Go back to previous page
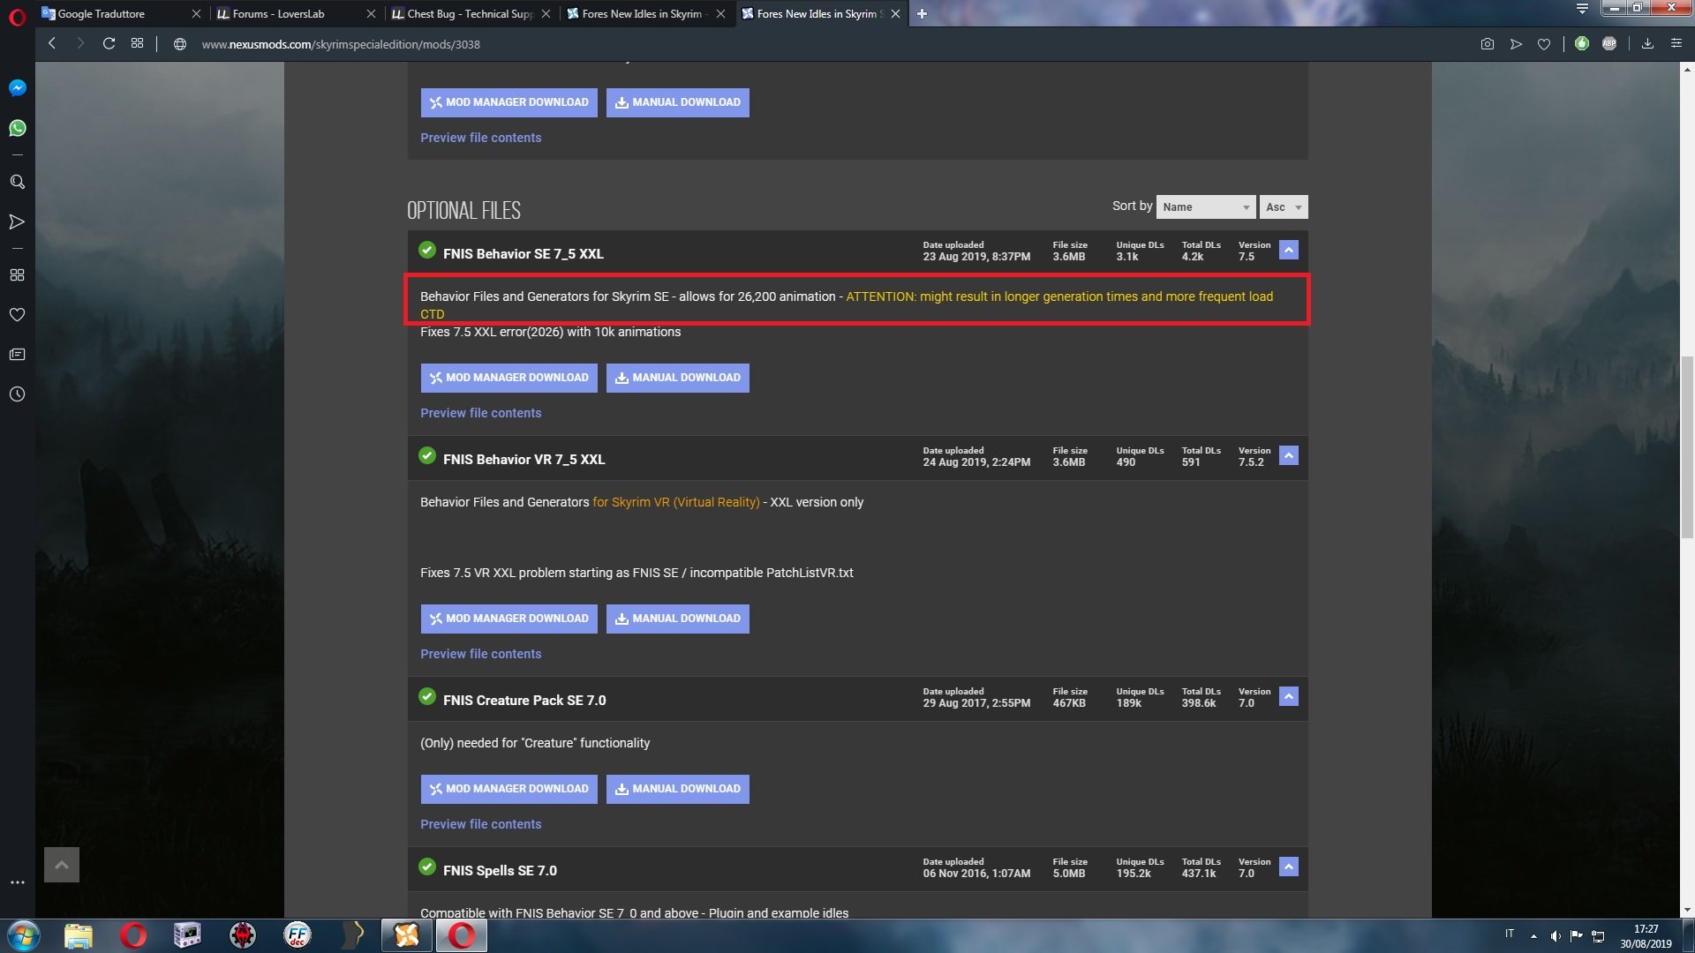1695x953 pixels. [52, 43]
